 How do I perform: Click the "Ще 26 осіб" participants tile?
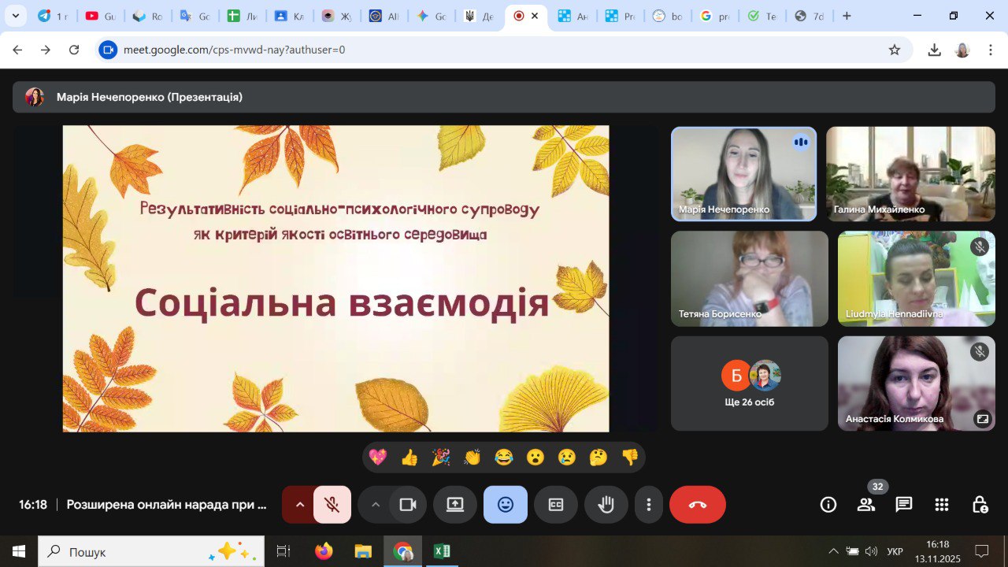[749, 384]
